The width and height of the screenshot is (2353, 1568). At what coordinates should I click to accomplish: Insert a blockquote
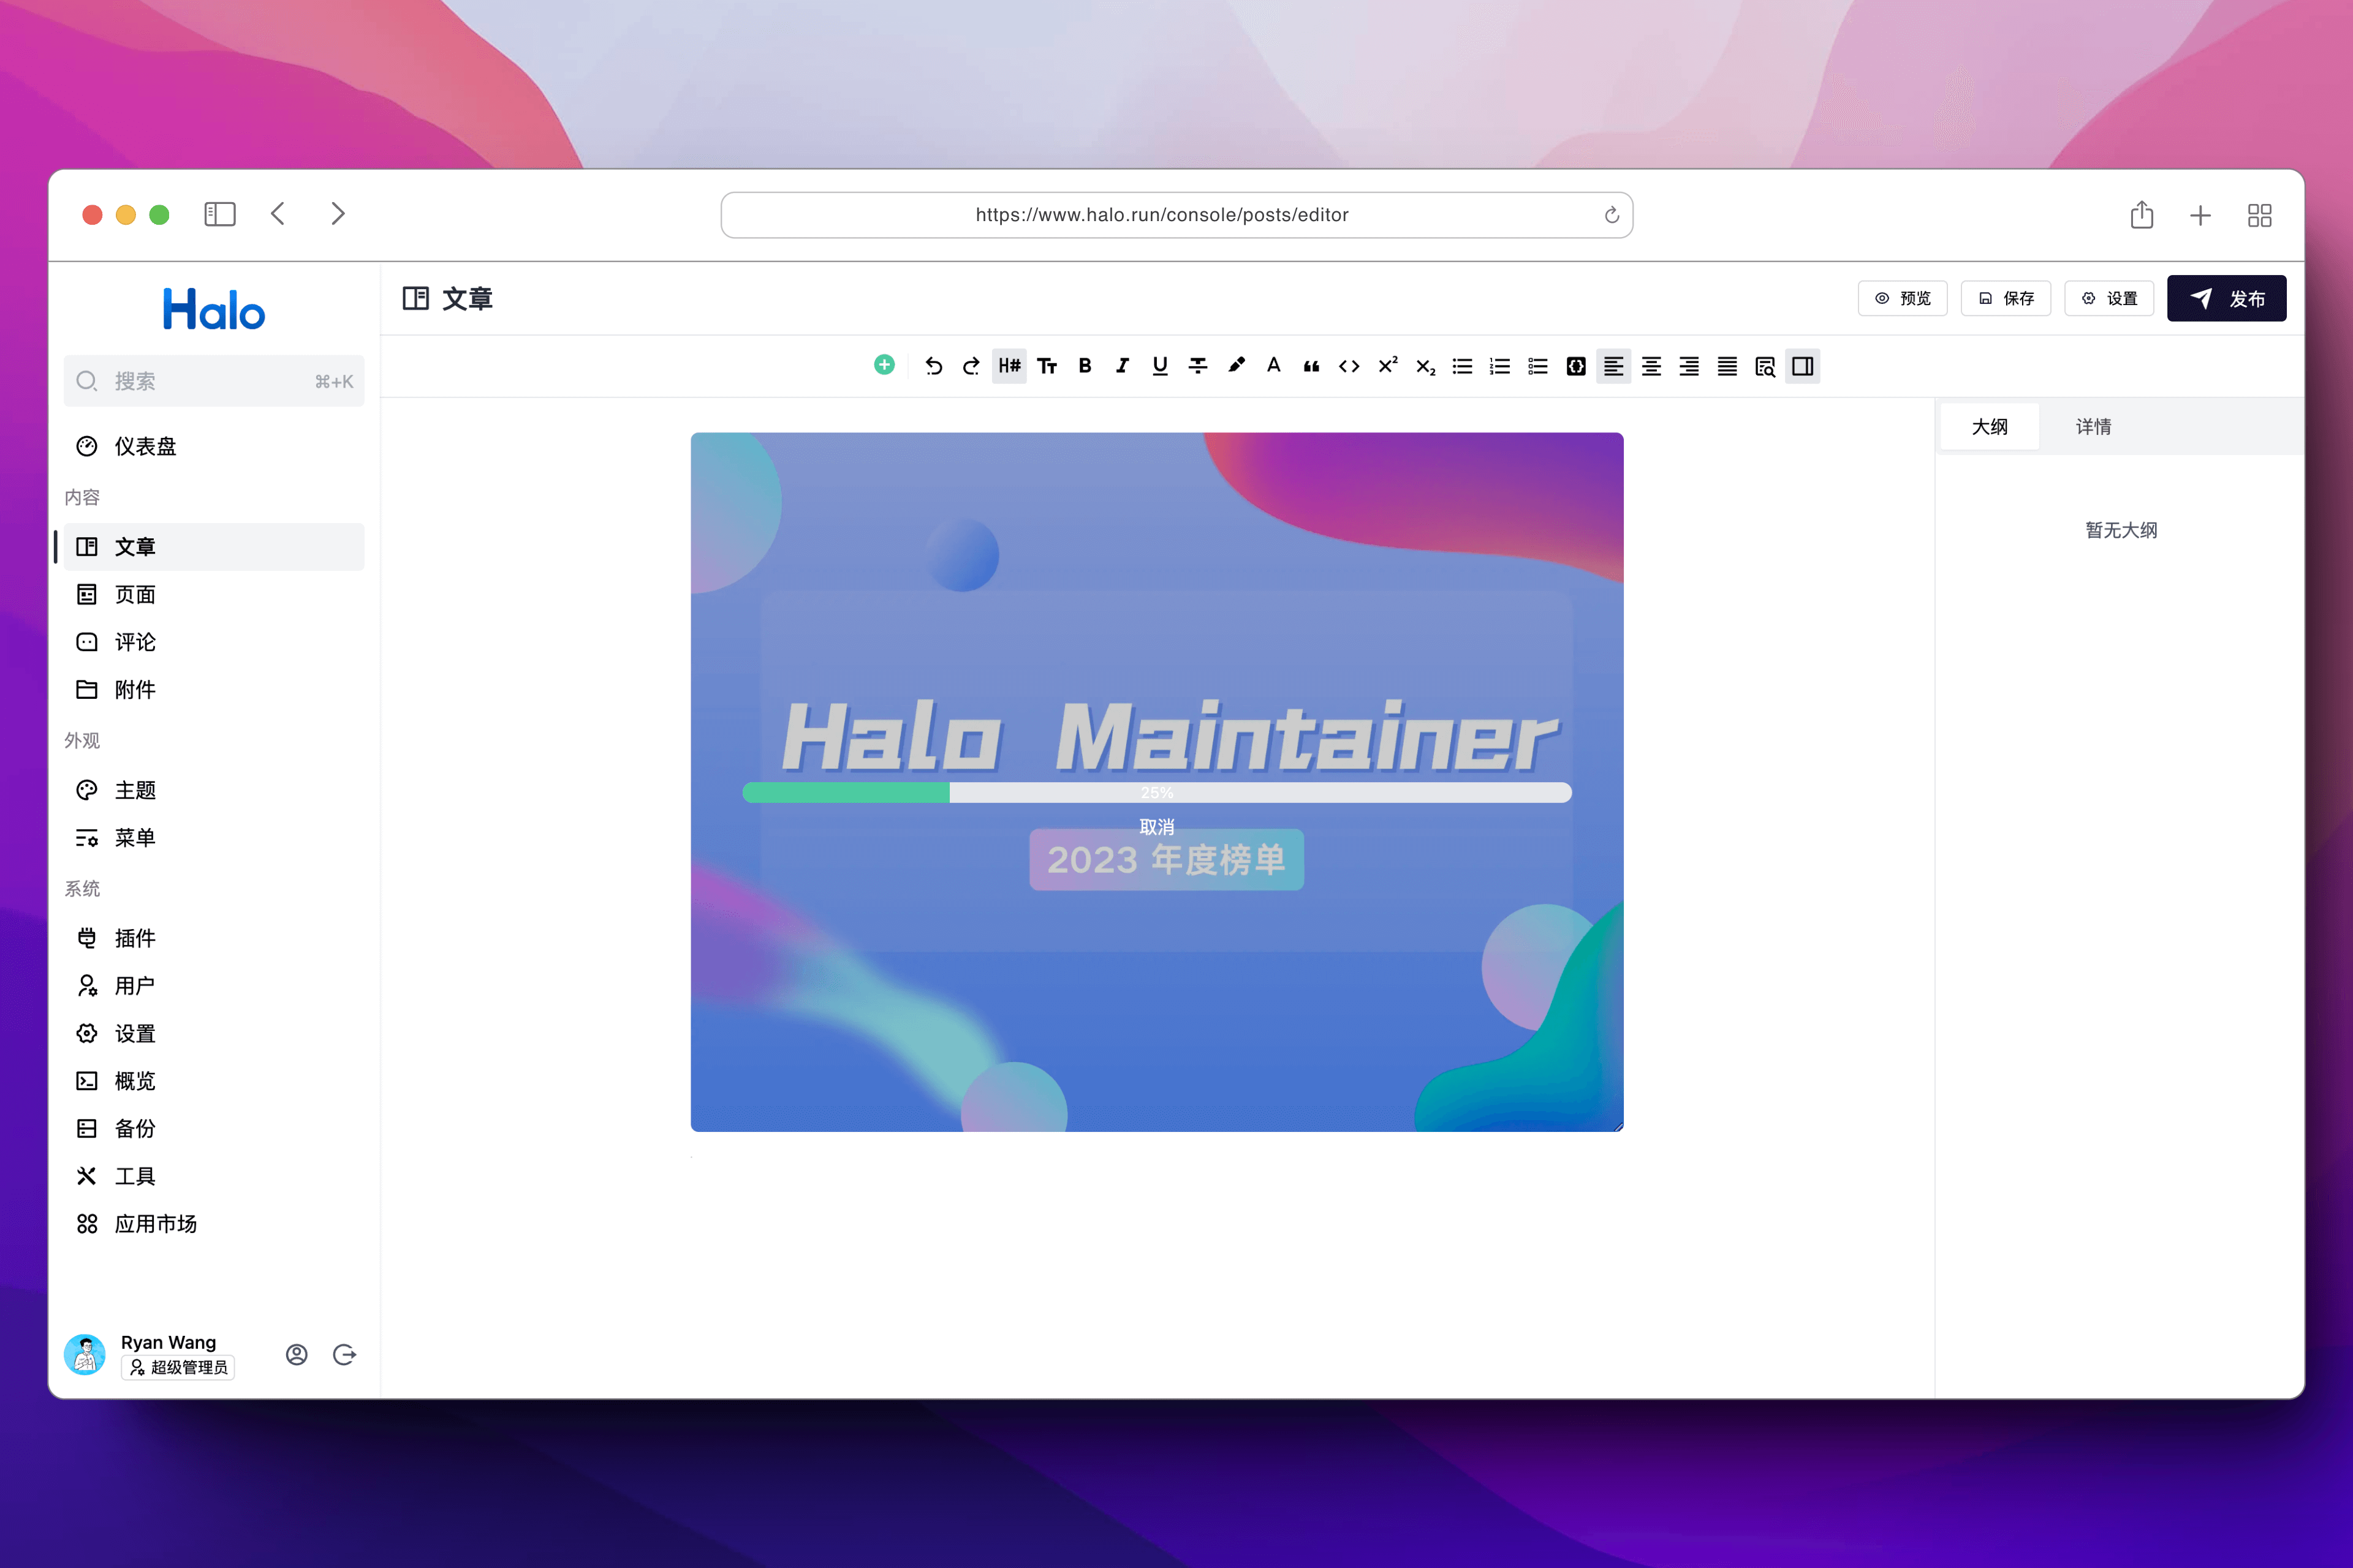point(1311,366)
